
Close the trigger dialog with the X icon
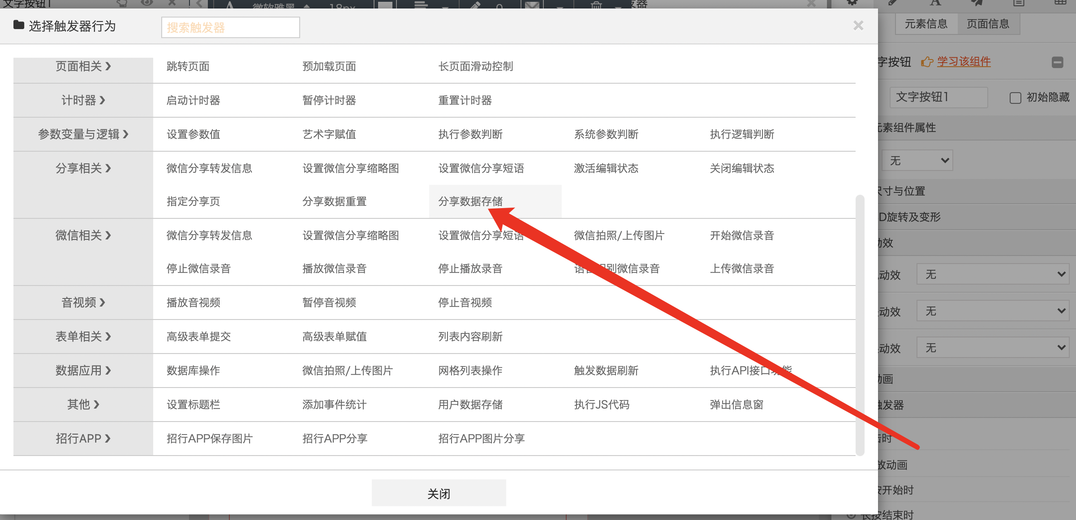pyautogui.click(x=858, y=26)
